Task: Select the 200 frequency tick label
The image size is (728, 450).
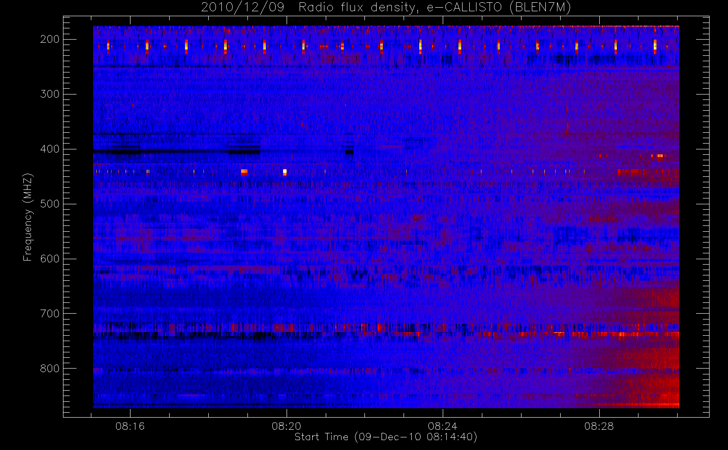Action: coord(50,39)
